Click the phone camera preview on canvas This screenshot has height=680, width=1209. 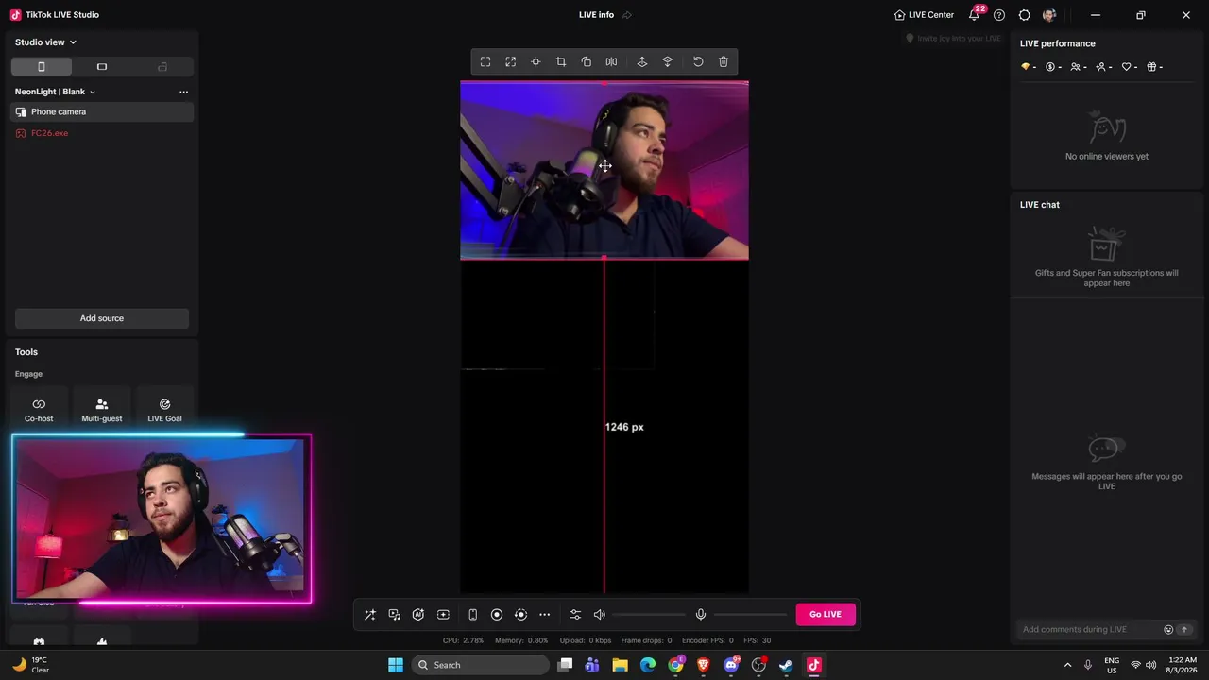pyautogui.click(x=604, y=170)
